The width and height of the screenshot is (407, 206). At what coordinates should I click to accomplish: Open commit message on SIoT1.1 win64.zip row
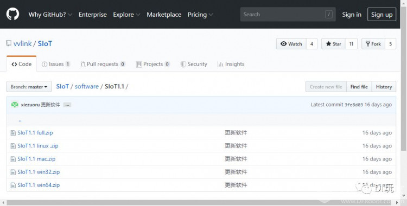[x=236, y=185]
